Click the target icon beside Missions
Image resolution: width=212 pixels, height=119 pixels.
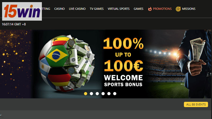(178, 9)
